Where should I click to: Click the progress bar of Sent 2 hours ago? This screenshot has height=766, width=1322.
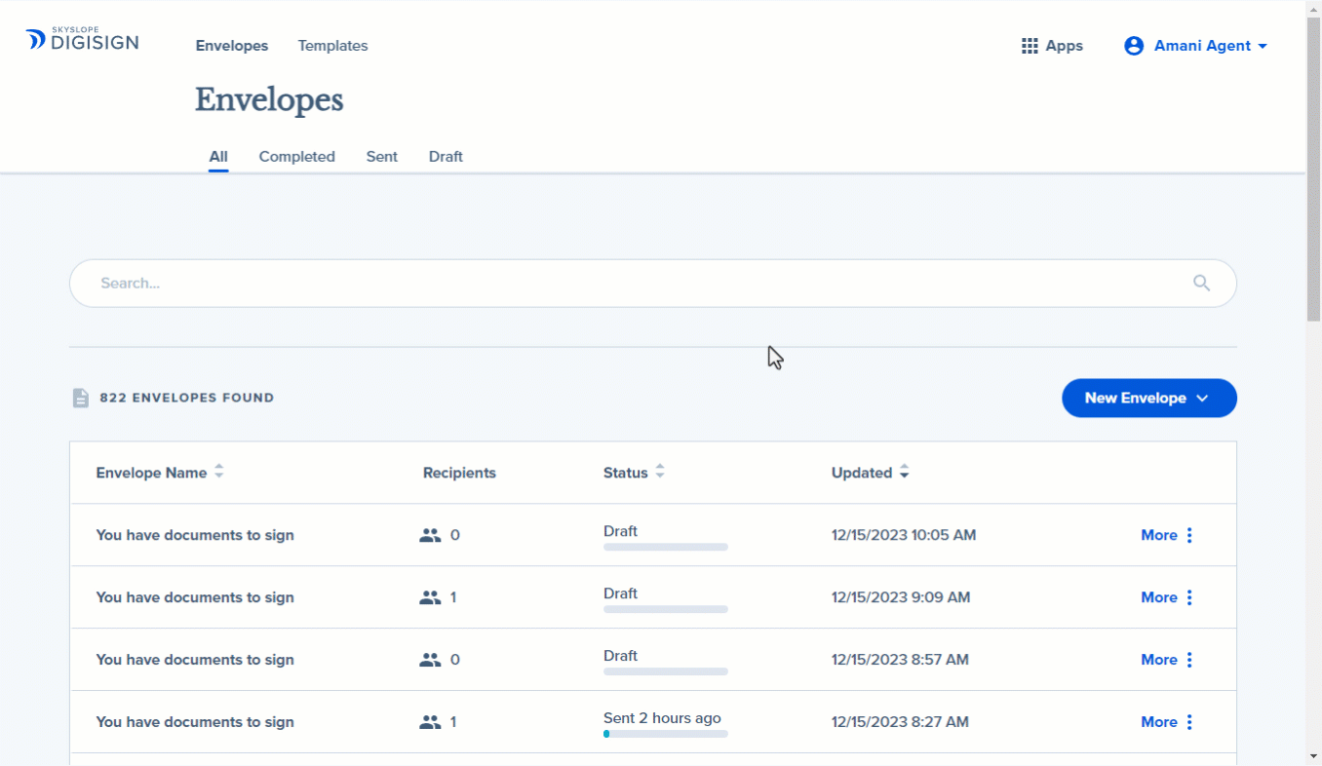coord(666,734)
